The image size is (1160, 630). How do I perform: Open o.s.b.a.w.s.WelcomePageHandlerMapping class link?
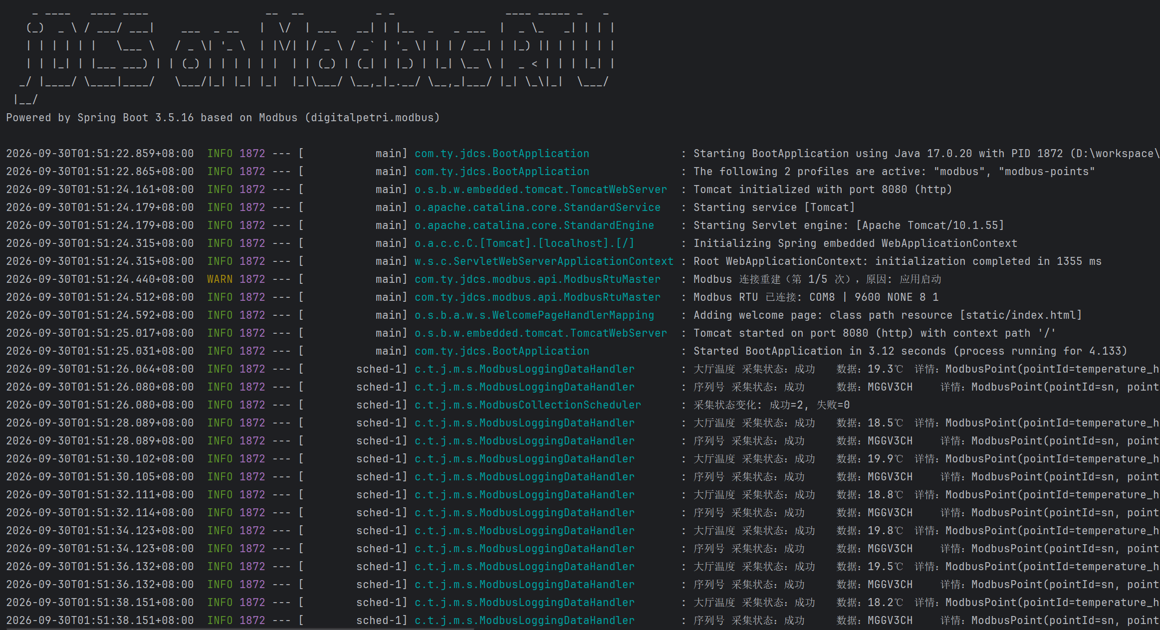click(x=534, y=315)
